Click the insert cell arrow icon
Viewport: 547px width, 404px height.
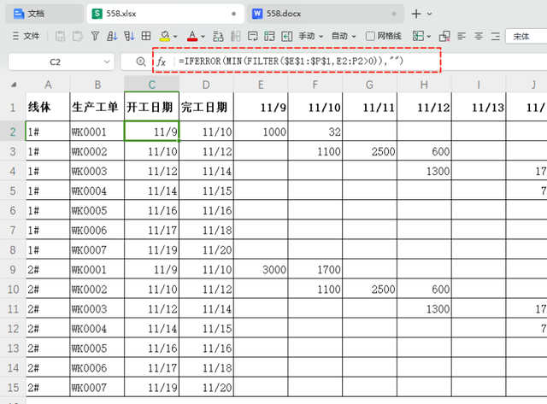[287, 36]
